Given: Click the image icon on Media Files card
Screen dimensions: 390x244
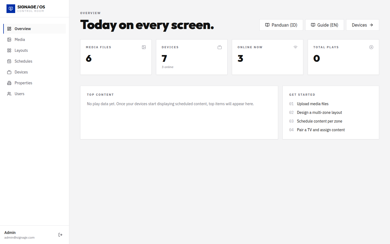Looking at the screenshot, I should coord(144,47).
